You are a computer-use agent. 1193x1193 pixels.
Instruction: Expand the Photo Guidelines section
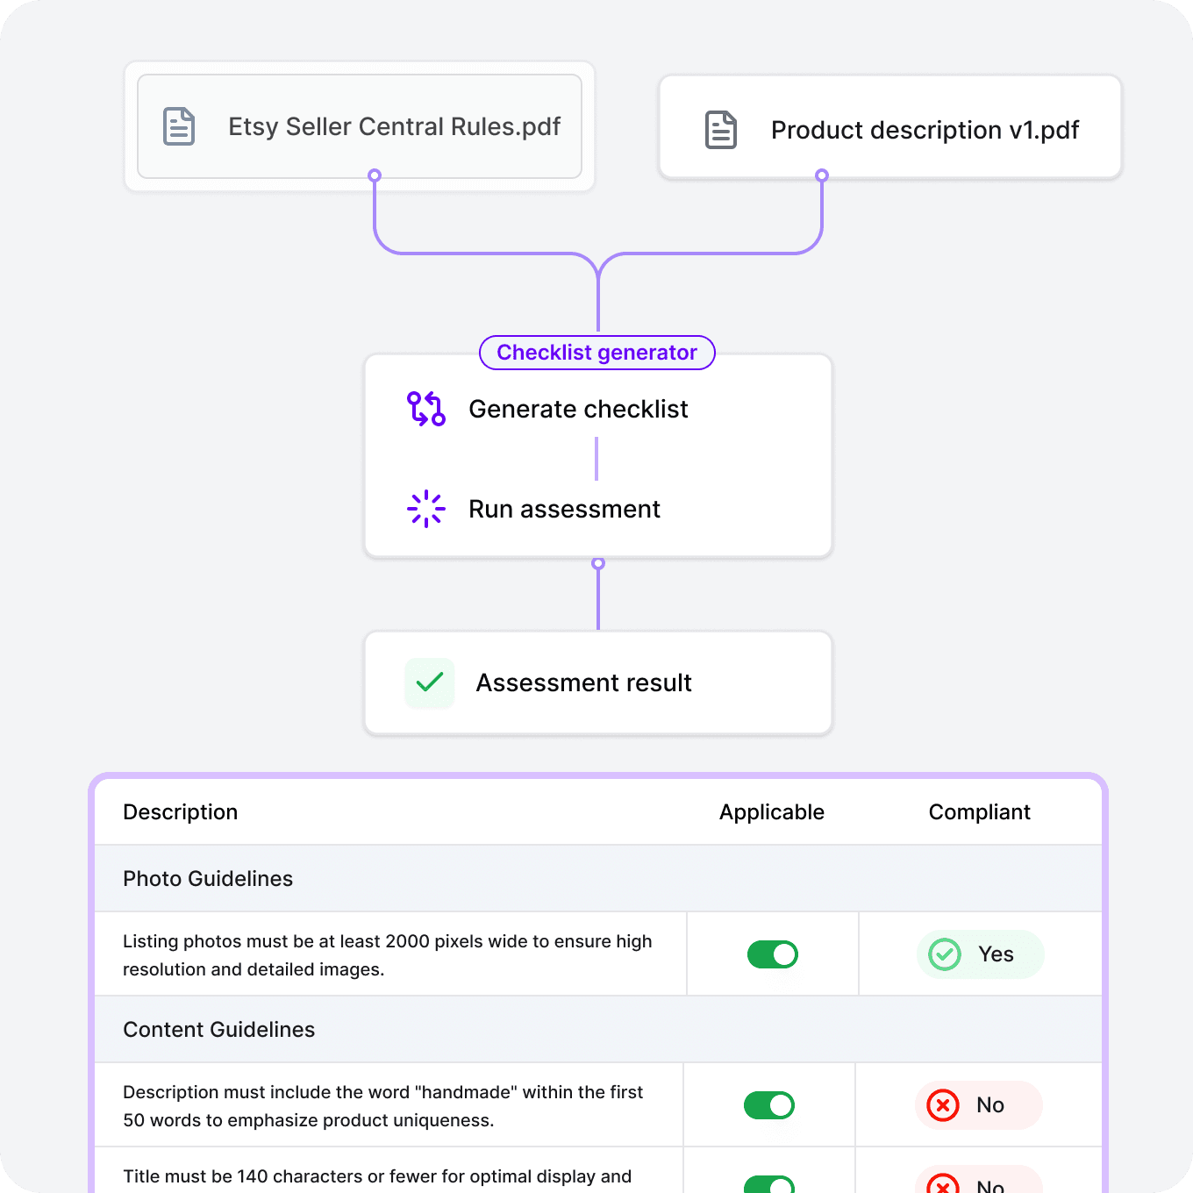pyautogui.click(x=208, y=878)
